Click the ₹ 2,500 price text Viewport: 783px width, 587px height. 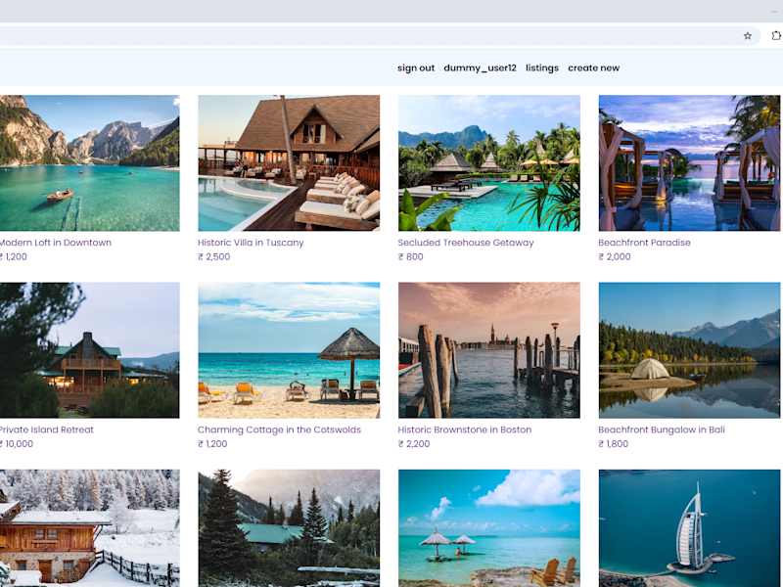(x=213, y=257)
